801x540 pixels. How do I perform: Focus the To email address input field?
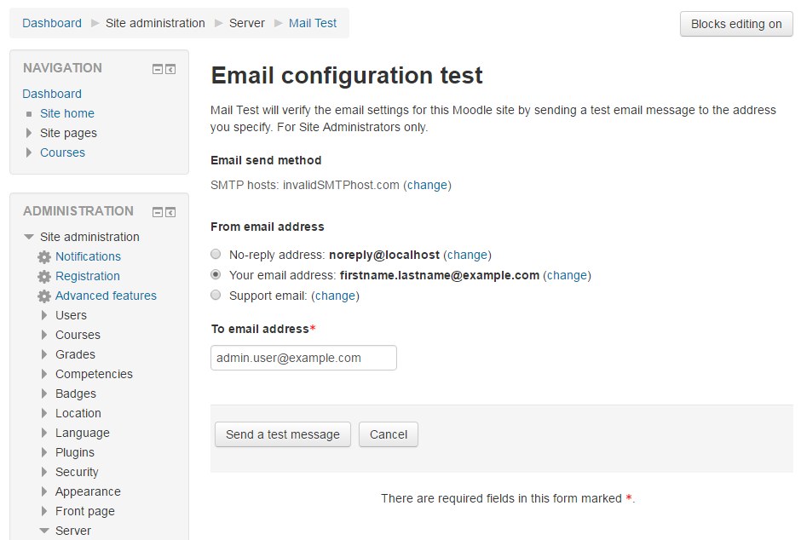303,358
